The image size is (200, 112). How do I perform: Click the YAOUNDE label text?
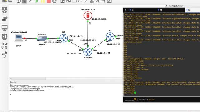click(x=88, y=58)
